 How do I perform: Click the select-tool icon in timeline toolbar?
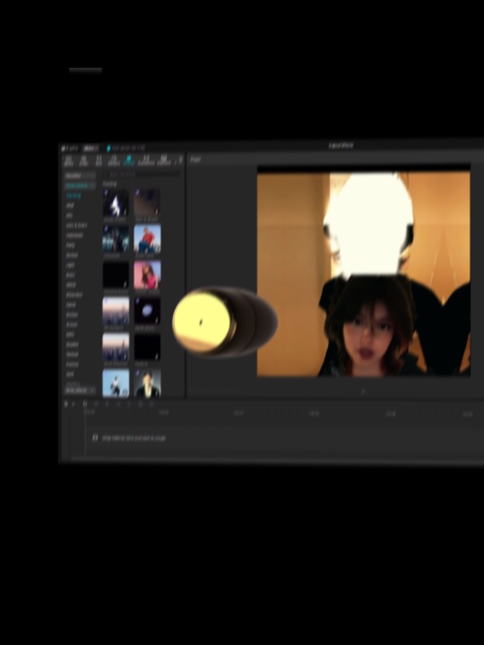point(65,404)
